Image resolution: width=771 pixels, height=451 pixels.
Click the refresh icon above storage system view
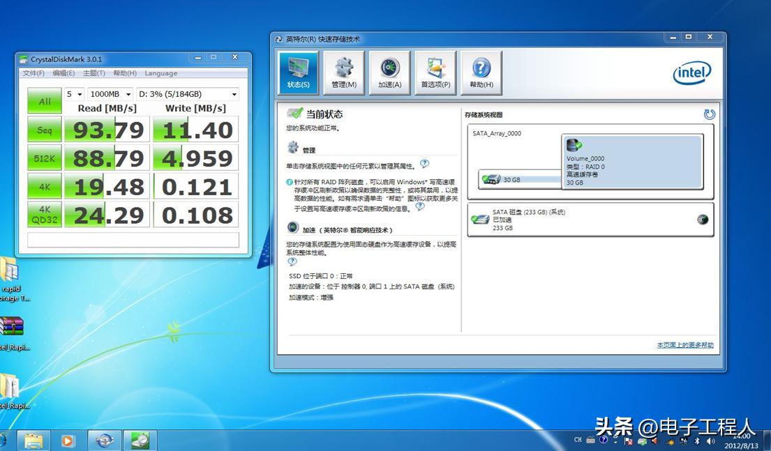[x=710, y=114]
